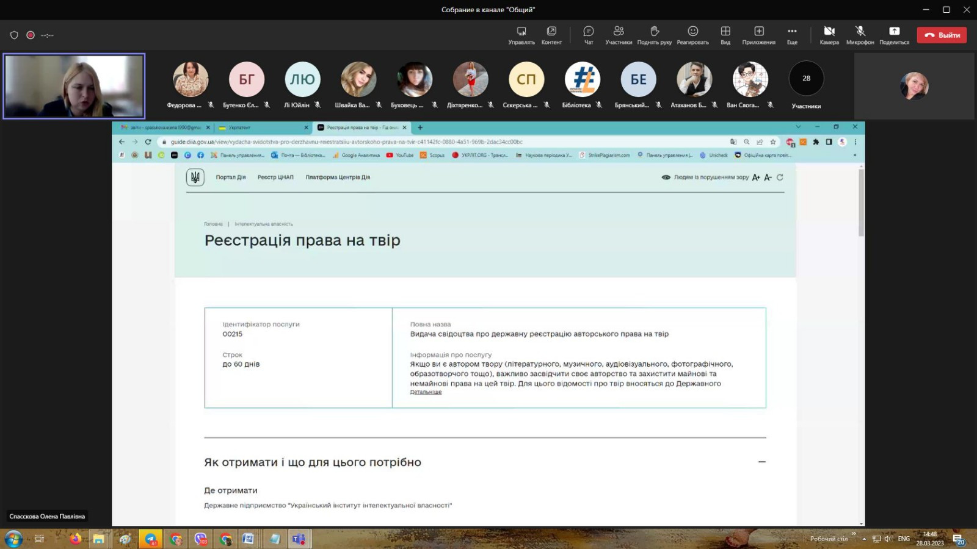Unmute the microphone
Screen dimensions: 977x549
tap(860, 35)
